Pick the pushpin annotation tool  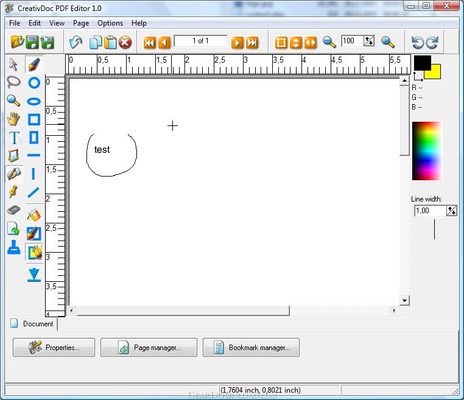click(13, 192)
